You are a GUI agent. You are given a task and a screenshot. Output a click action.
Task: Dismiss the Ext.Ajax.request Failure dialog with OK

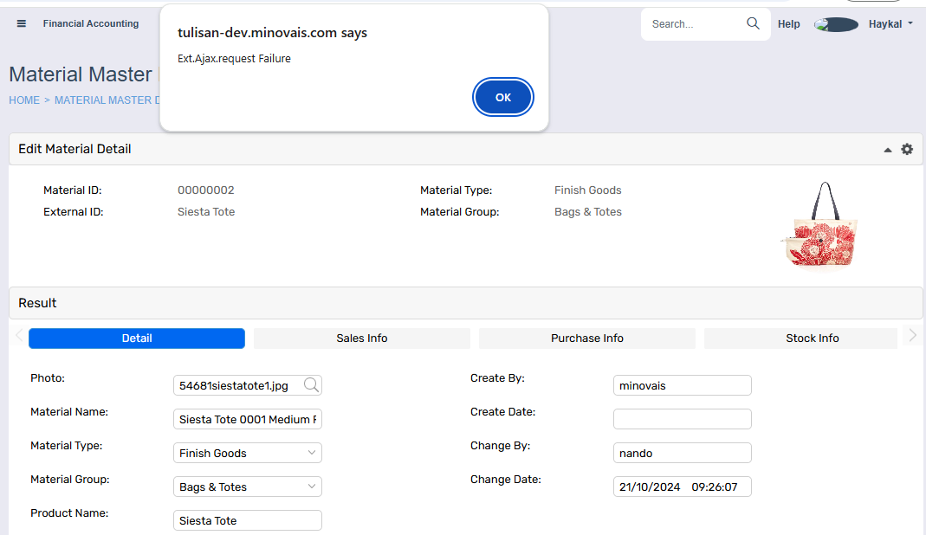[x=503, y=97]
